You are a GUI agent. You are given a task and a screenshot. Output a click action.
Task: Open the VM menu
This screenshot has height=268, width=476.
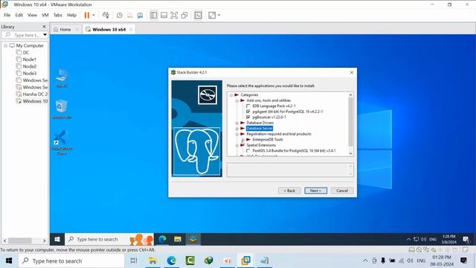[45, 15]
